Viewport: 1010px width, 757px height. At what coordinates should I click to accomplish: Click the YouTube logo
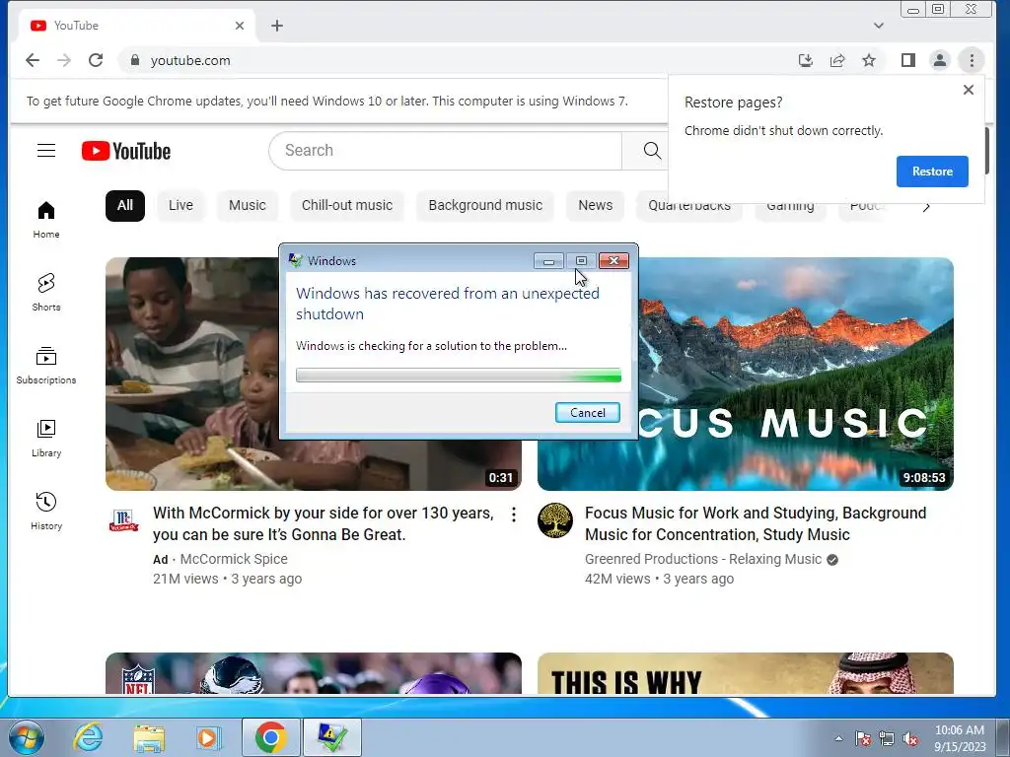click(126, 151)
